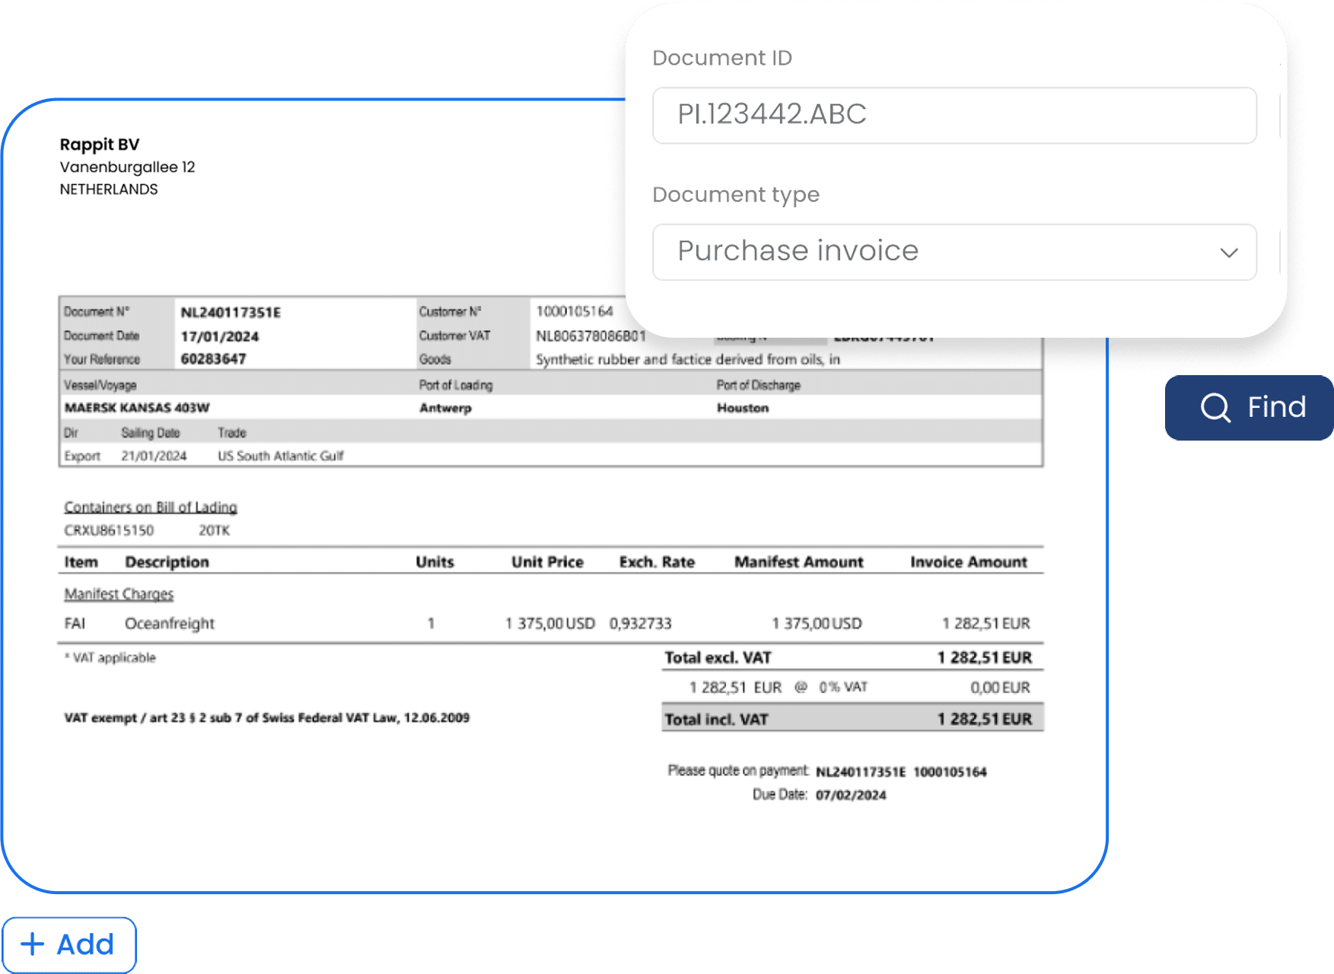Viewport: 1334px width, 974px height.
Task: Click the Total incl. VAT row
Action: point(852,719)
